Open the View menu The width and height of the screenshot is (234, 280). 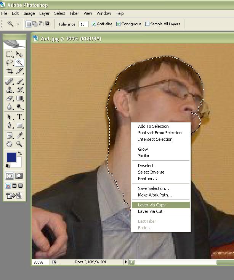click(x=88, y=13)
